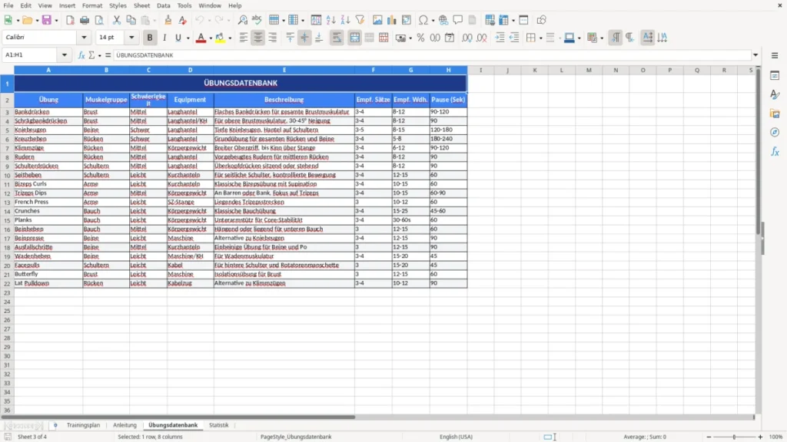Open the font size dropdown
Viewport: 787px width, 442px height.
click(x=131, y=37)
